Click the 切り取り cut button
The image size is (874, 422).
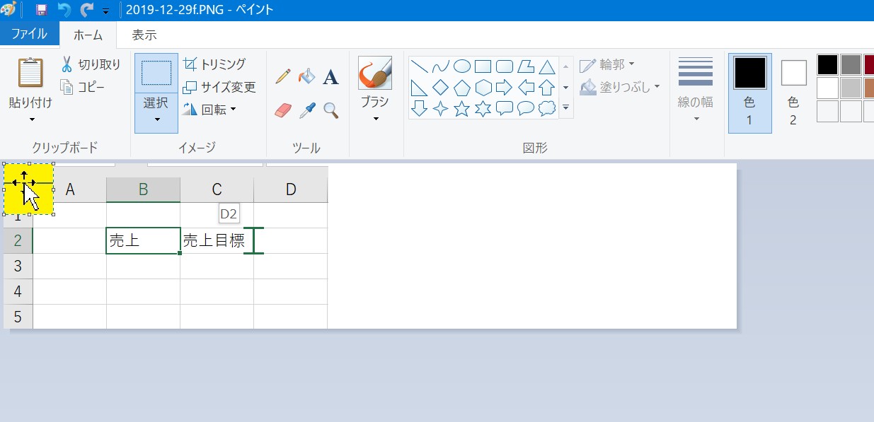pyautogui.click(x=91, y=64)
